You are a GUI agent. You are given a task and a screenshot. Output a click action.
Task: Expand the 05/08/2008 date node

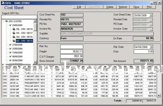coord(10,60)
